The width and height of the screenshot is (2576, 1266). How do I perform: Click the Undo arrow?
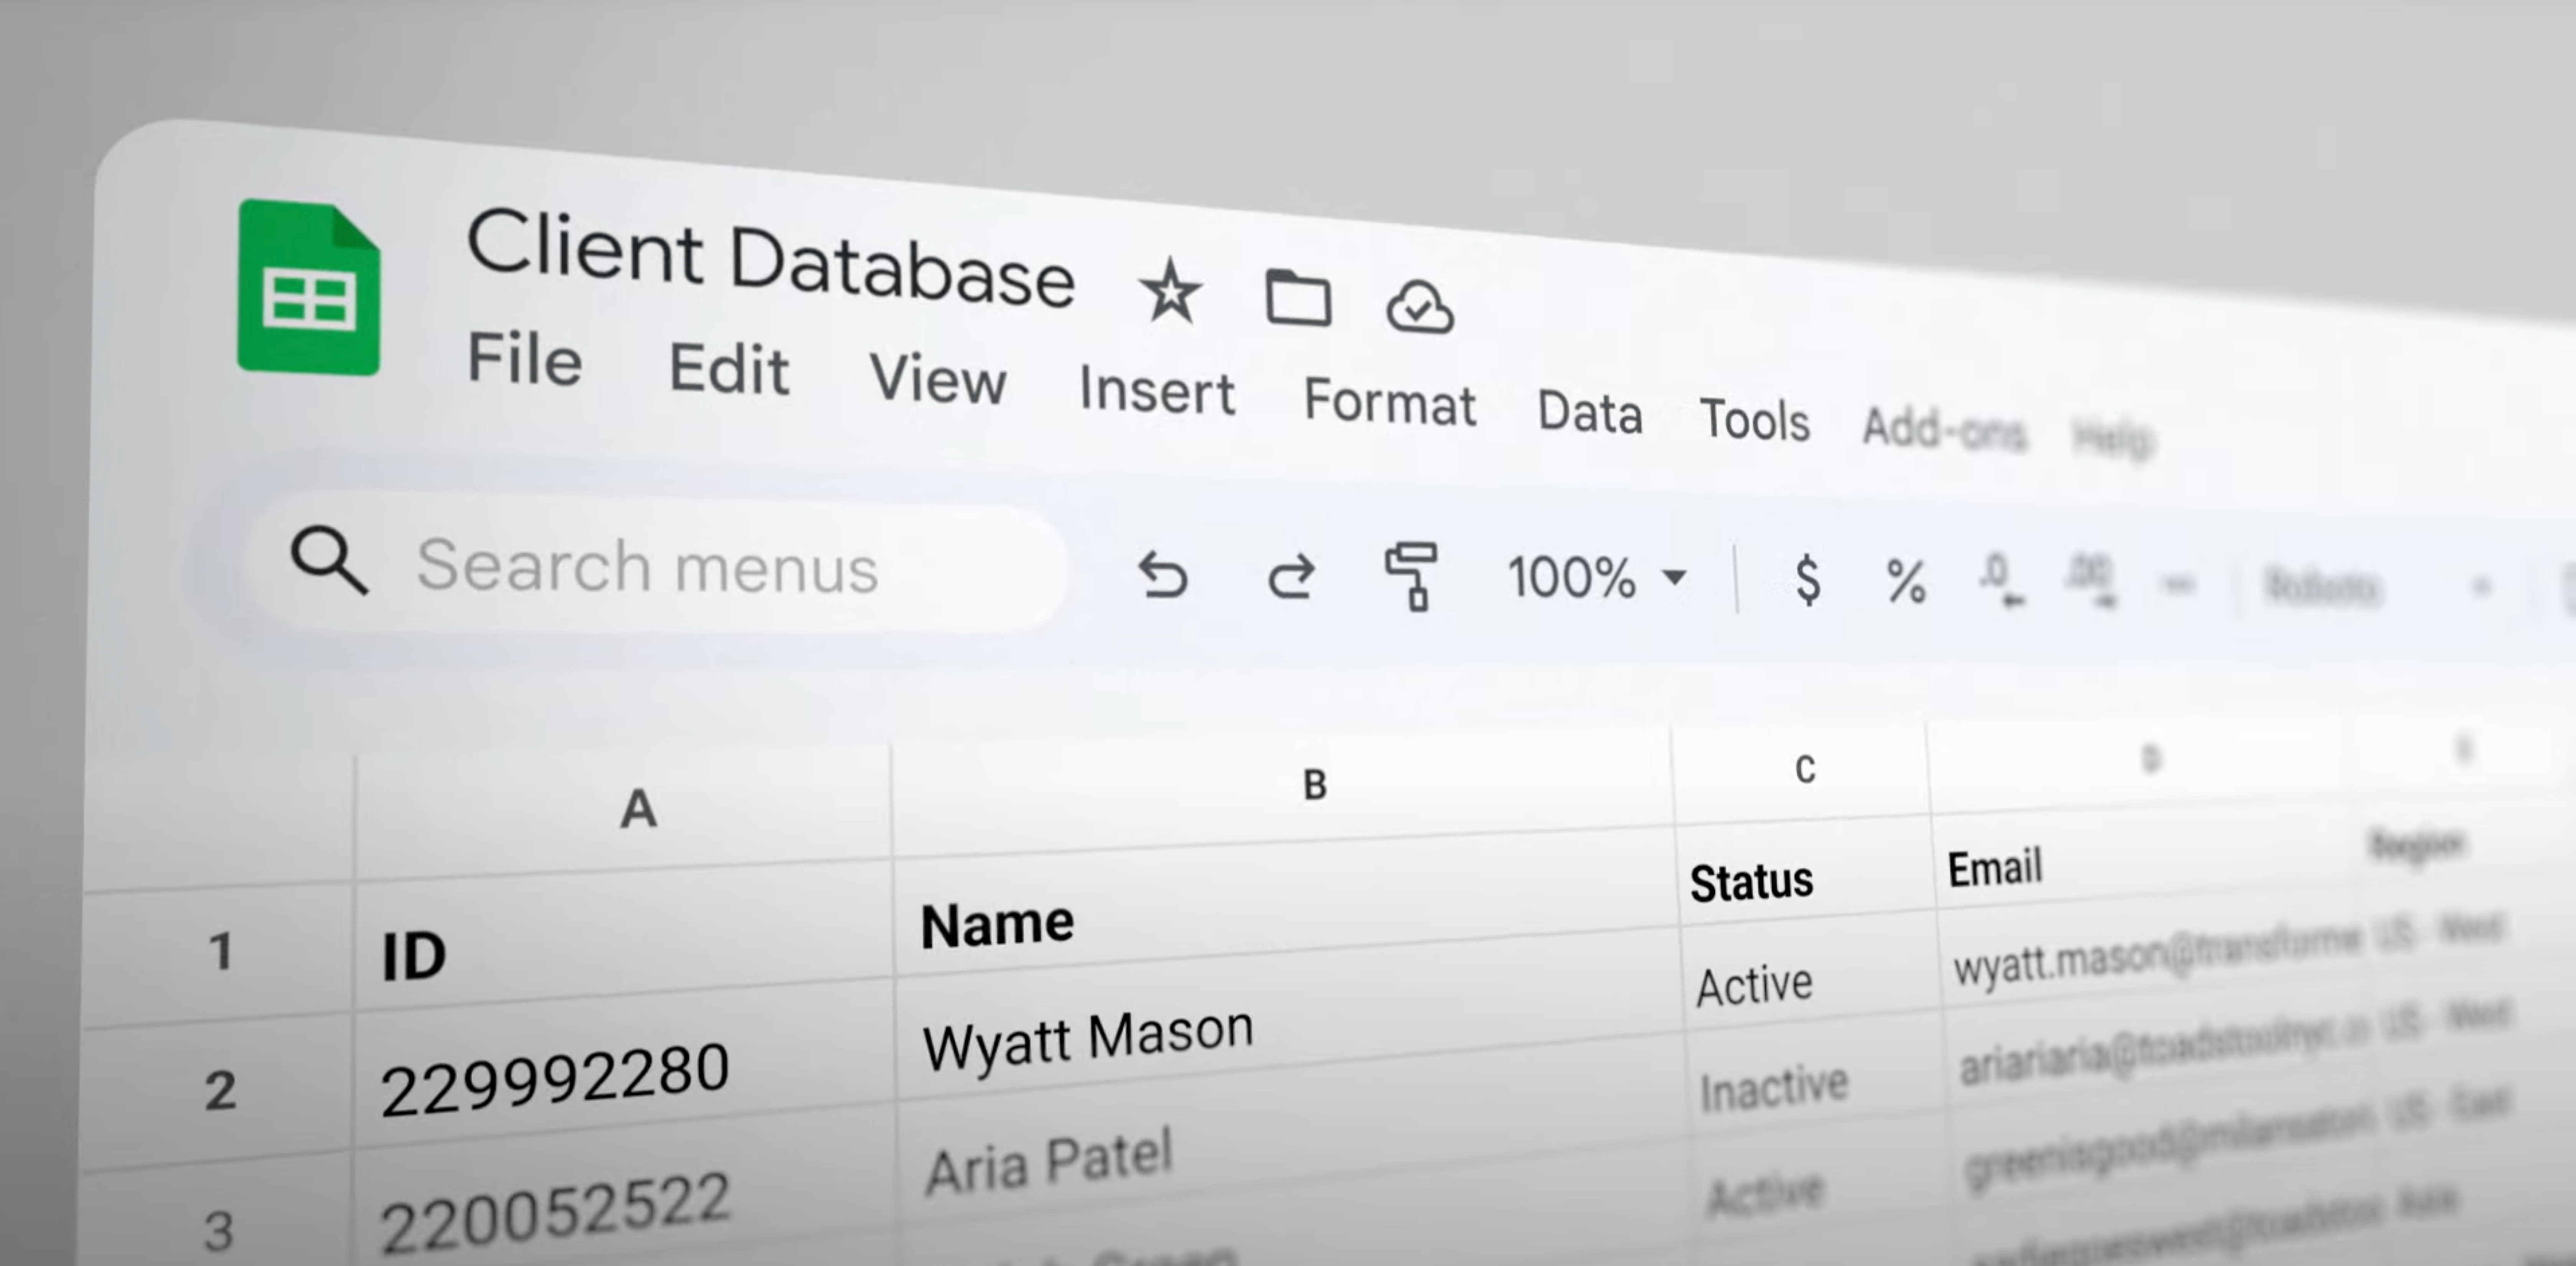click(x=1163, y=575)
